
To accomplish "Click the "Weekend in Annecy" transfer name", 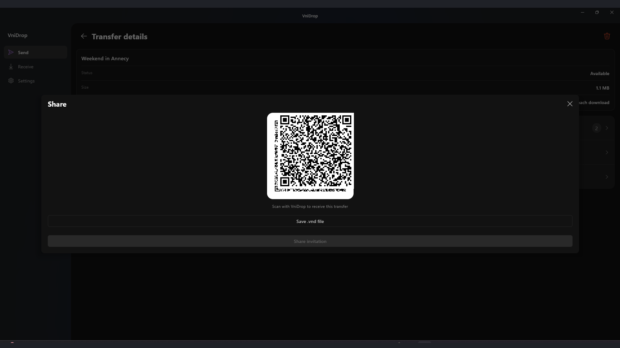I will tap(105, 59).
